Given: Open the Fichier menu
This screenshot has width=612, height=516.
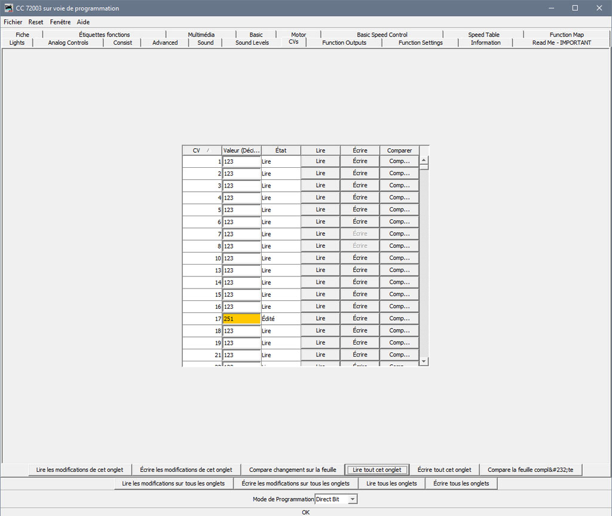Looking at the screenshot, I should point(13,22).
